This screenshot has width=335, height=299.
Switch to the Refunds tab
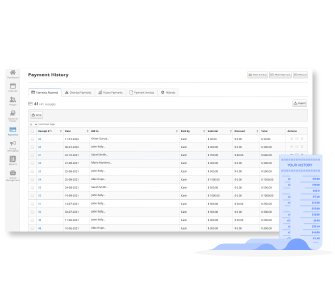tap(168, 92)
